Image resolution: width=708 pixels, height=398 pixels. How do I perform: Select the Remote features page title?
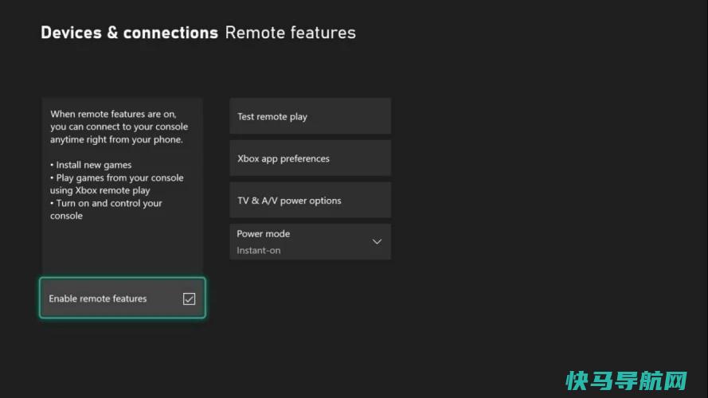point(291,33)
